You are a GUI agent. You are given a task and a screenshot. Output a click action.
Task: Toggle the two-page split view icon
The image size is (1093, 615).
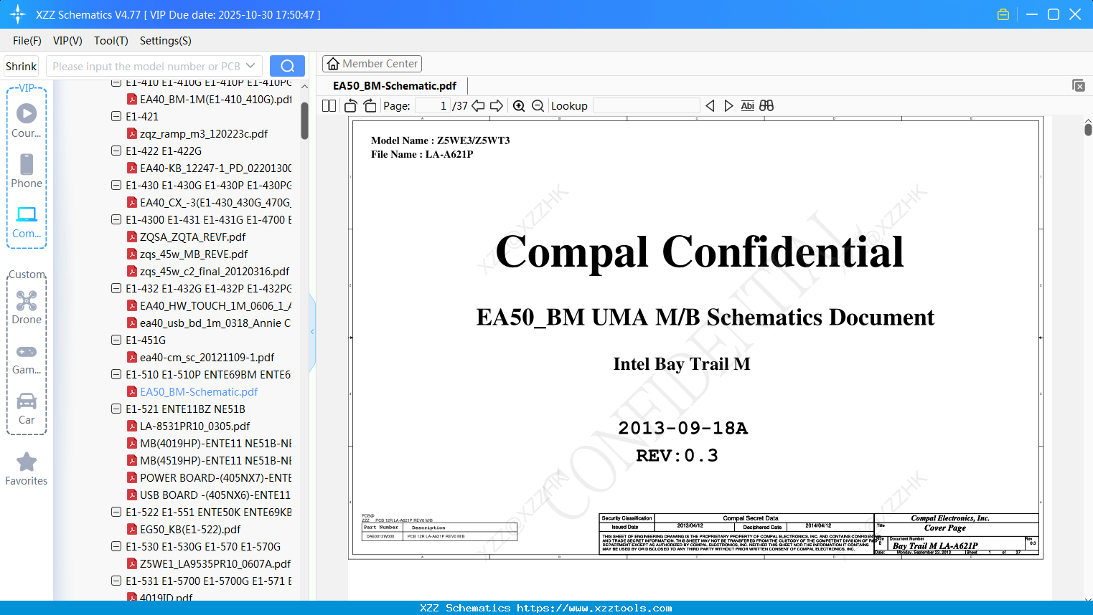(329, 106)
